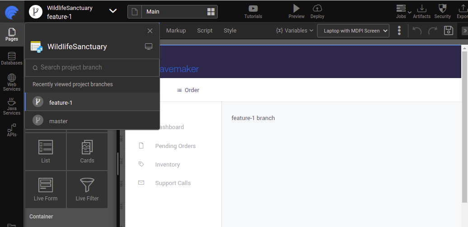Viewport: 468px width, 227px height.
Task: Open the Security shield icon
Action: pyautogui.click(x=442, y=8)
